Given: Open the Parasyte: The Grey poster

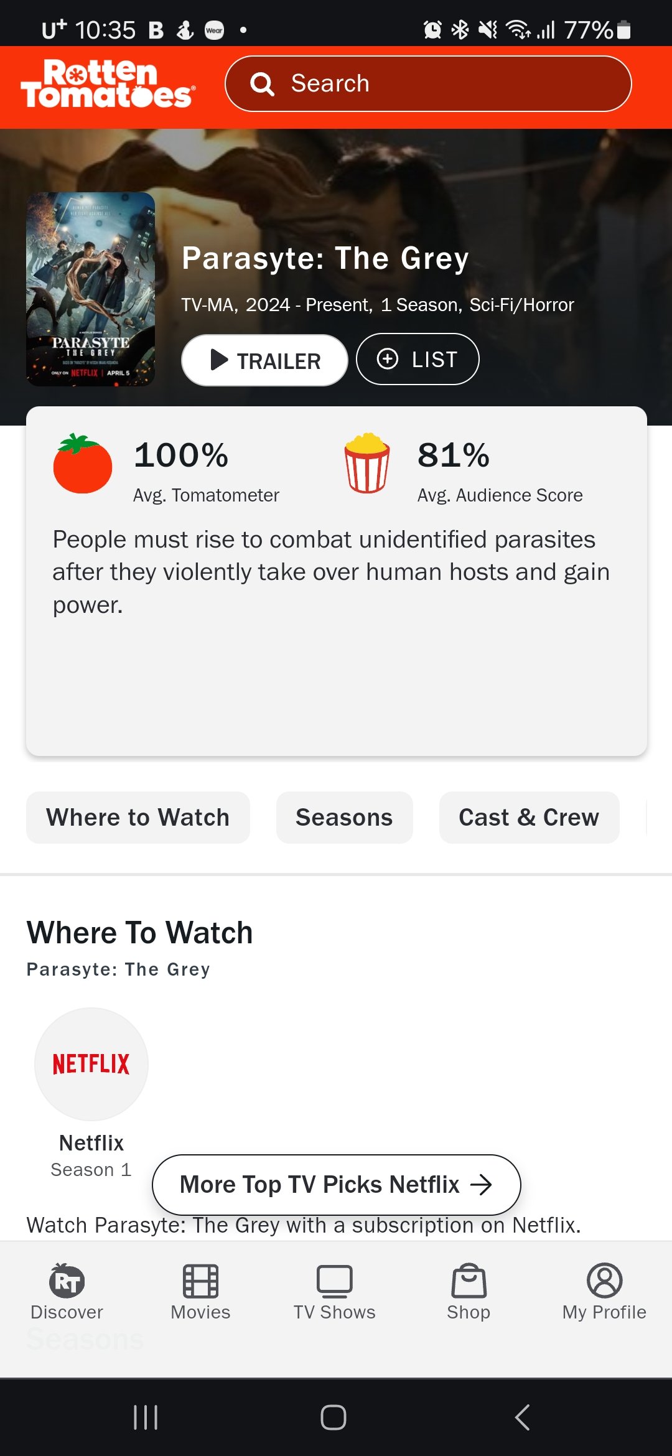Looking at the screenshot, I should pyautogui.click(x=91, y=289).
